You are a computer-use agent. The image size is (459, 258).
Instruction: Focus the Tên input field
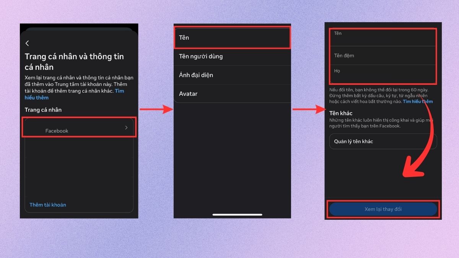coord(383,37)
